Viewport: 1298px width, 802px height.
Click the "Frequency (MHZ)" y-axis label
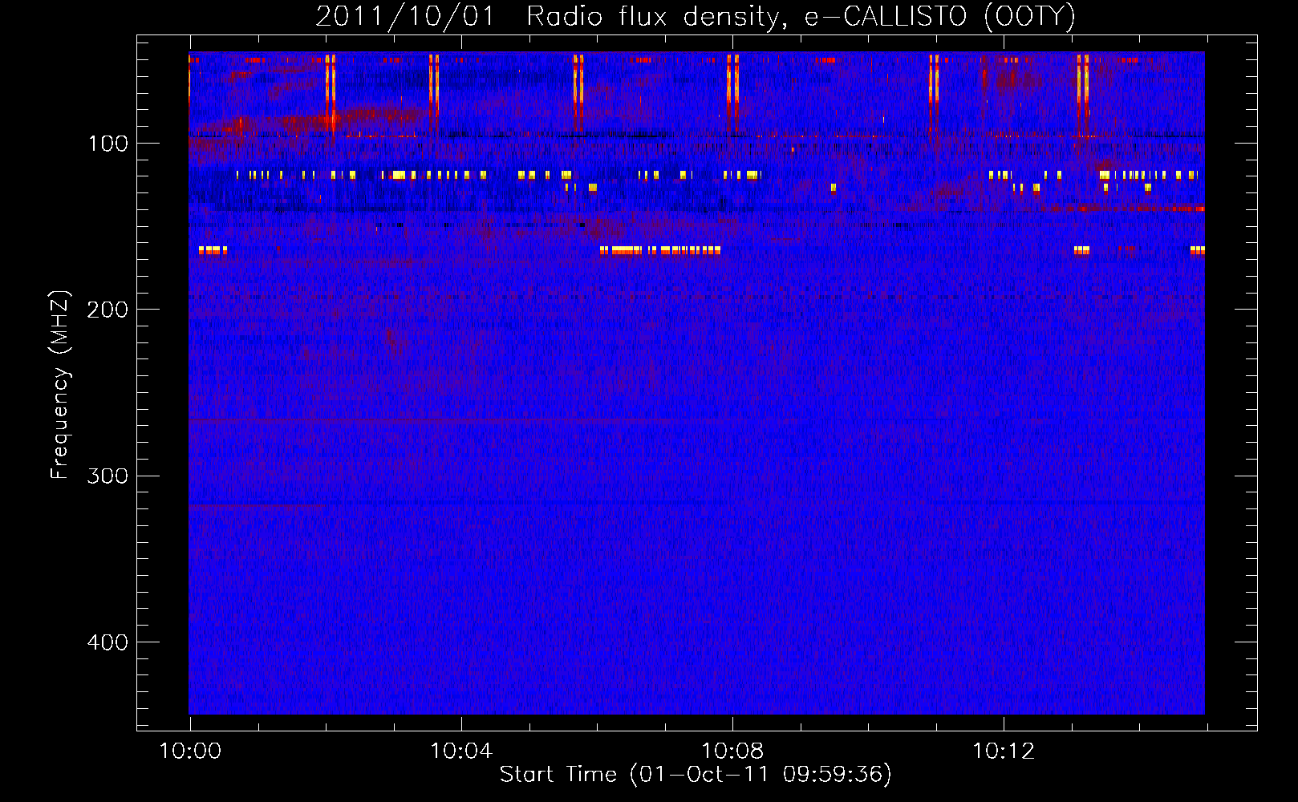[60, 385]
